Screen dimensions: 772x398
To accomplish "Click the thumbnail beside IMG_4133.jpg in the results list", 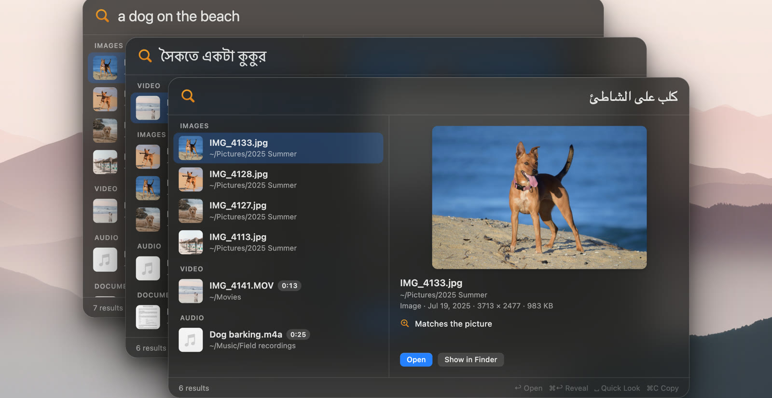I will point(191,148).
